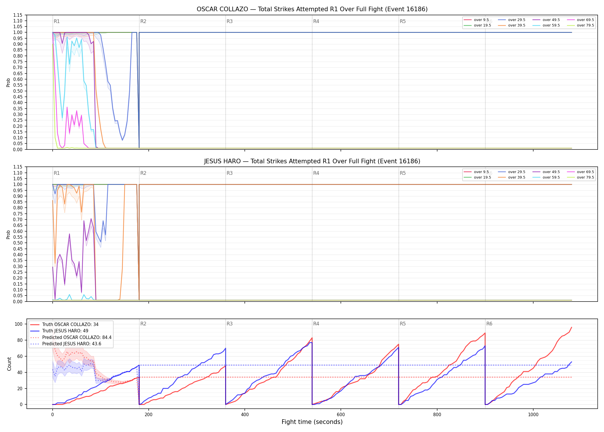
Task: Click the R5 marker in the Count chart
Action: pos(403,324)
